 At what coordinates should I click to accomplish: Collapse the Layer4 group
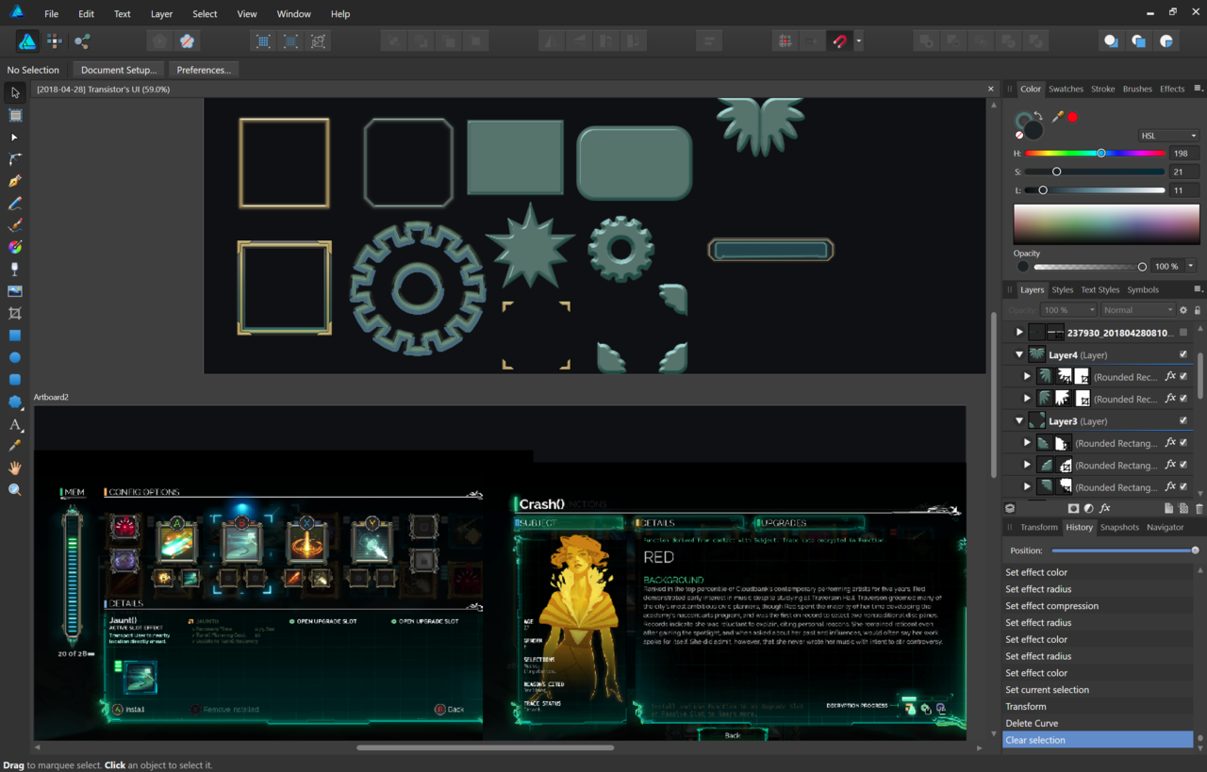pyautogui.click(x=1019, y=354)
